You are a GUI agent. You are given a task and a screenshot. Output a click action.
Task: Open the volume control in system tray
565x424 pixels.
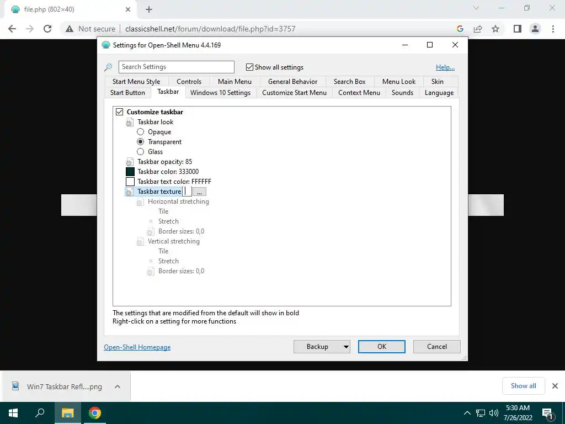494,413
